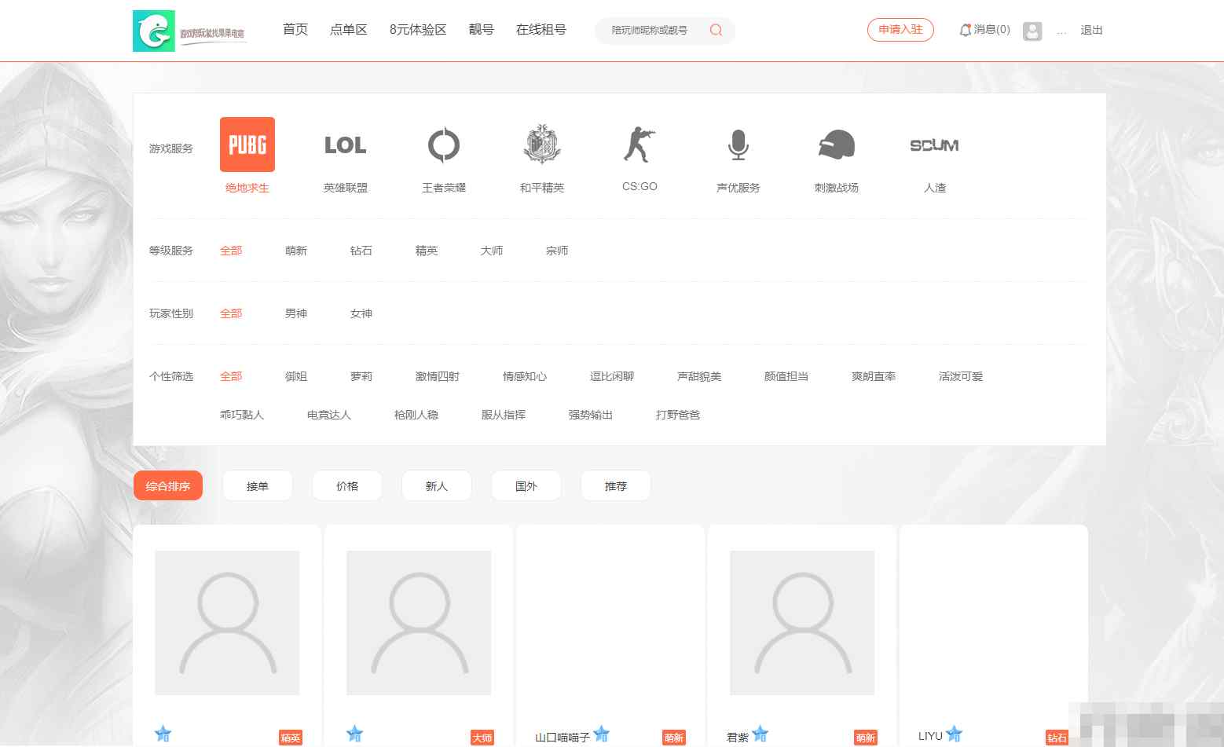Open the 点单区 navigation menu
This screenshot has height=747, width=1224.
348,30
